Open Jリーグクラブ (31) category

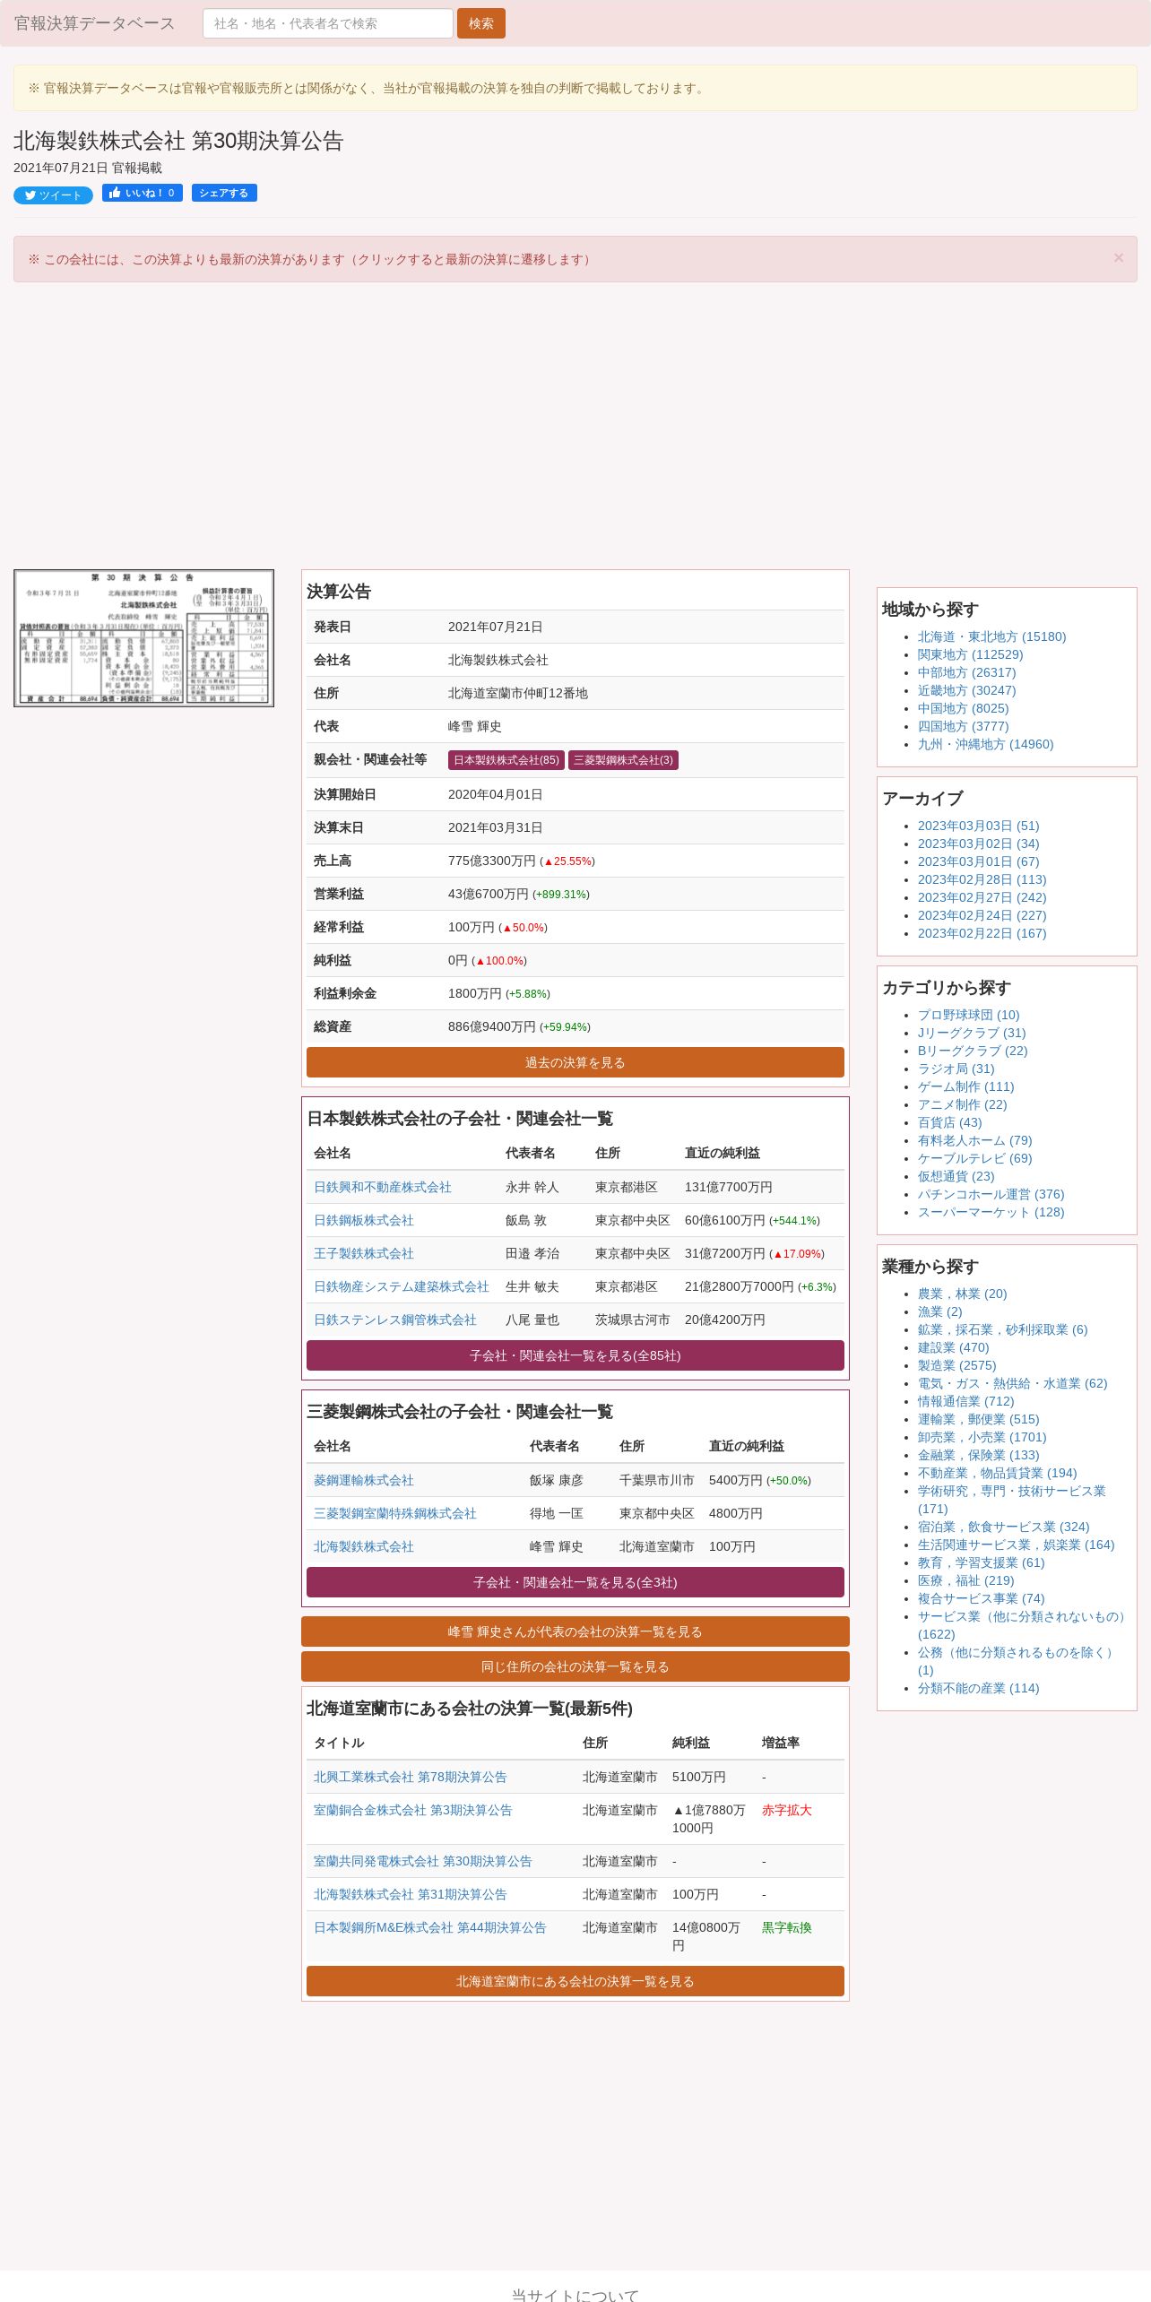pyautogui.click(x=972, y=1033)
